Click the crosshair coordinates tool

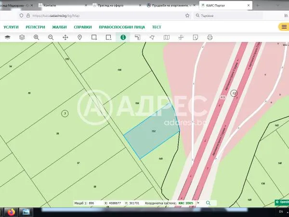tap(181, 37)
